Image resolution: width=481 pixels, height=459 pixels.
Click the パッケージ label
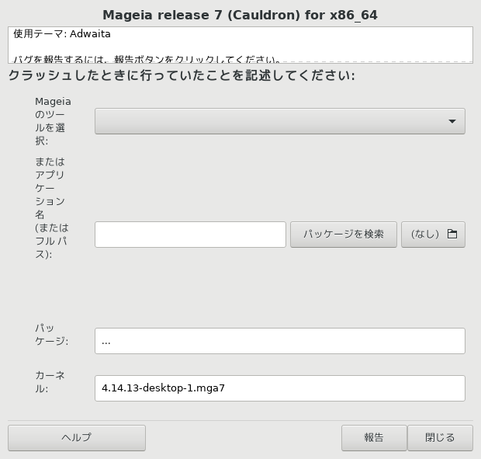tap(51, 335)
